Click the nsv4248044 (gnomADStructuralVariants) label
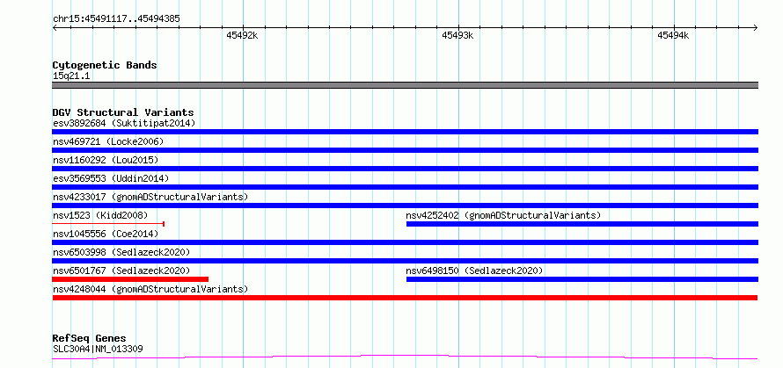Screen dimensions: 783x368 point(150,289)
